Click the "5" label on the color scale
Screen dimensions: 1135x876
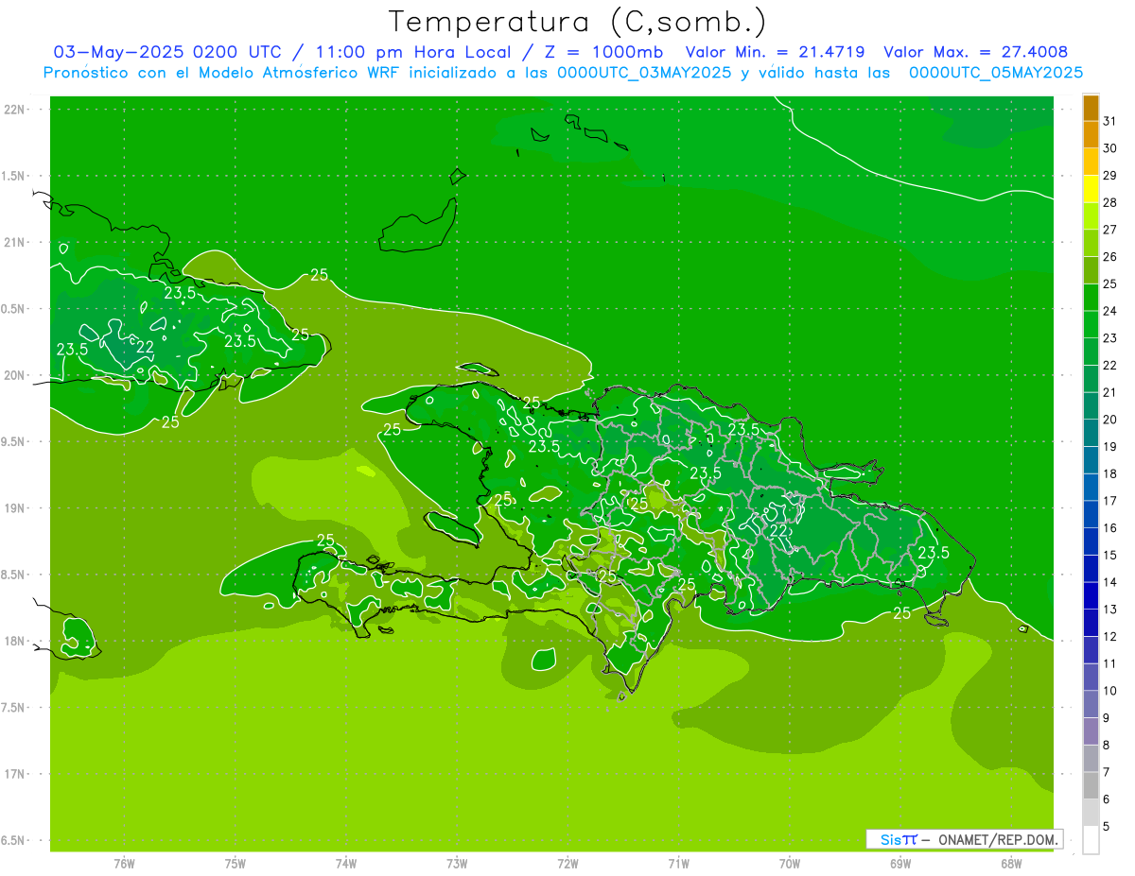[1107, 826]
